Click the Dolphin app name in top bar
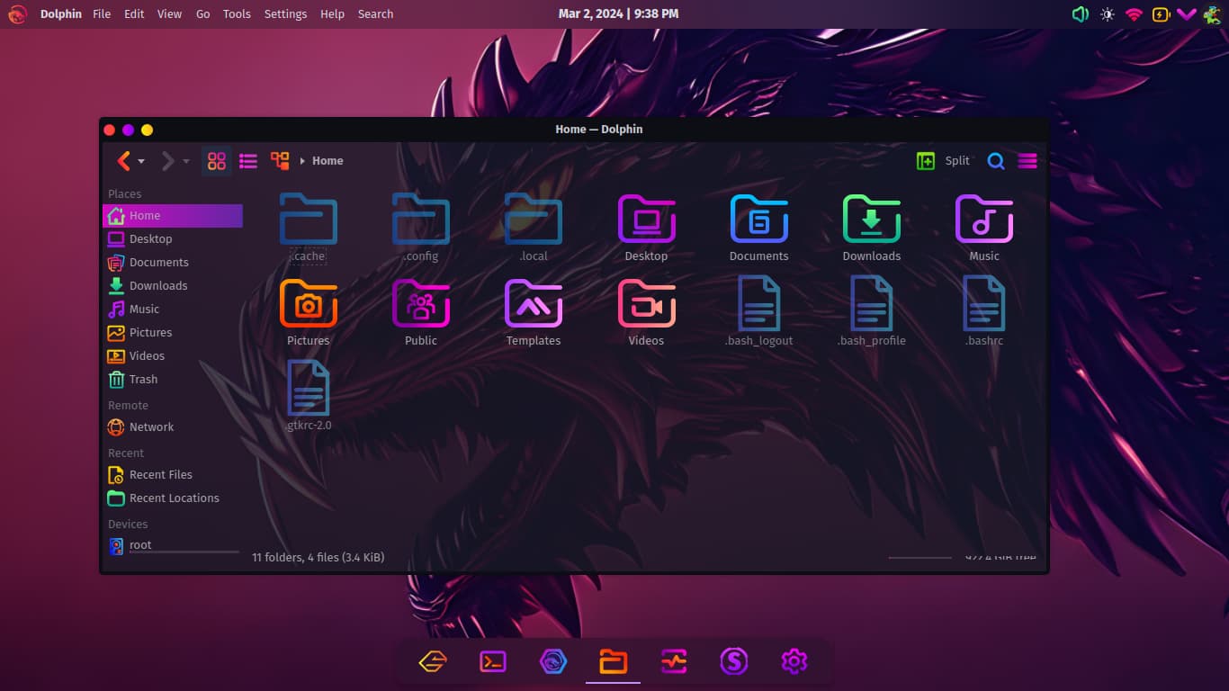 click(61, 14)
